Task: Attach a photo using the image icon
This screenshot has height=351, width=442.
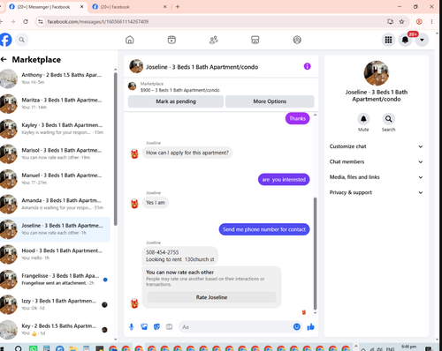Action: [144, 326]
